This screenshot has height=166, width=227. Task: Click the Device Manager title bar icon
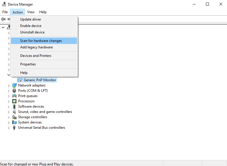pyautogui.click(x=4, y=4)
